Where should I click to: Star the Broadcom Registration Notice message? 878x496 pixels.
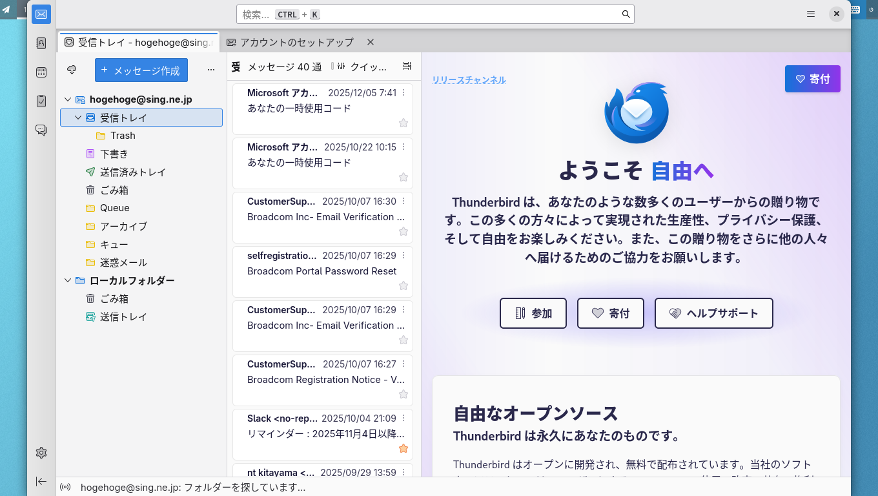coord(403,394)
